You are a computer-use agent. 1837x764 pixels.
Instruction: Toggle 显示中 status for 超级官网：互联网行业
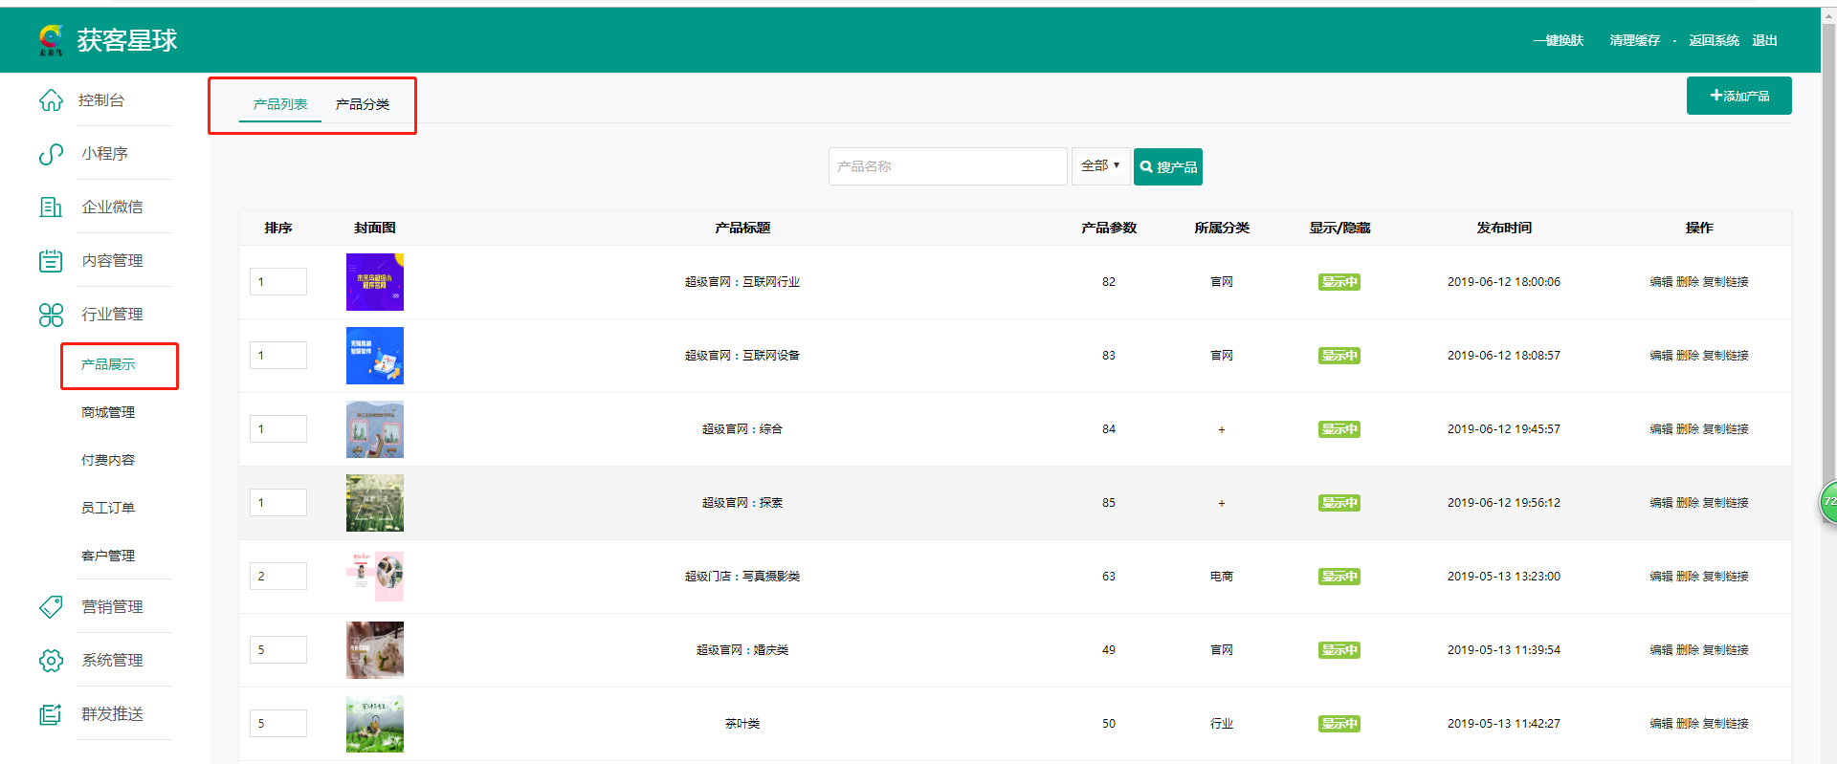[x=1339, y=282]
